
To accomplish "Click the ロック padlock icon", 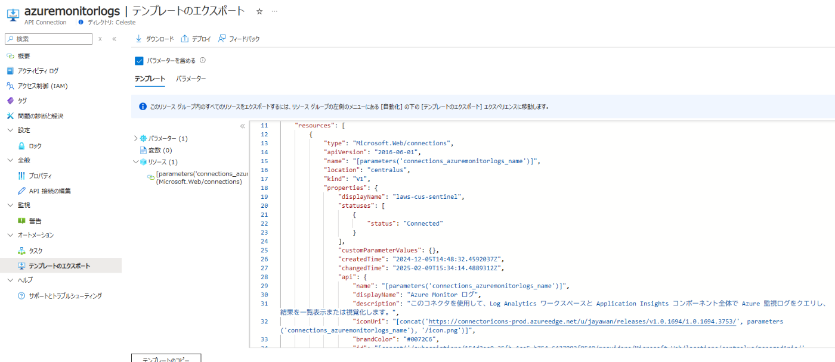I will coord(21,146).
